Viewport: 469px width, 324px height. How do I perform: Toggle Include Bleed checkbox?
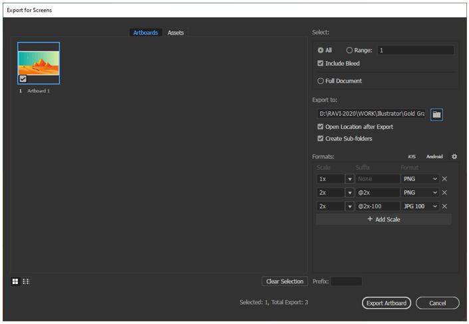click(321, 63)
